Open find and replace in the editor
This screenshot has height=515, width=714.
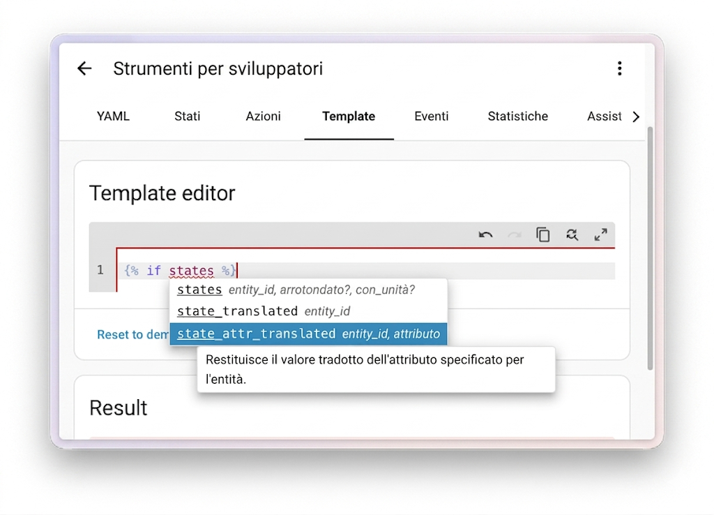click(x=572, y=234)
